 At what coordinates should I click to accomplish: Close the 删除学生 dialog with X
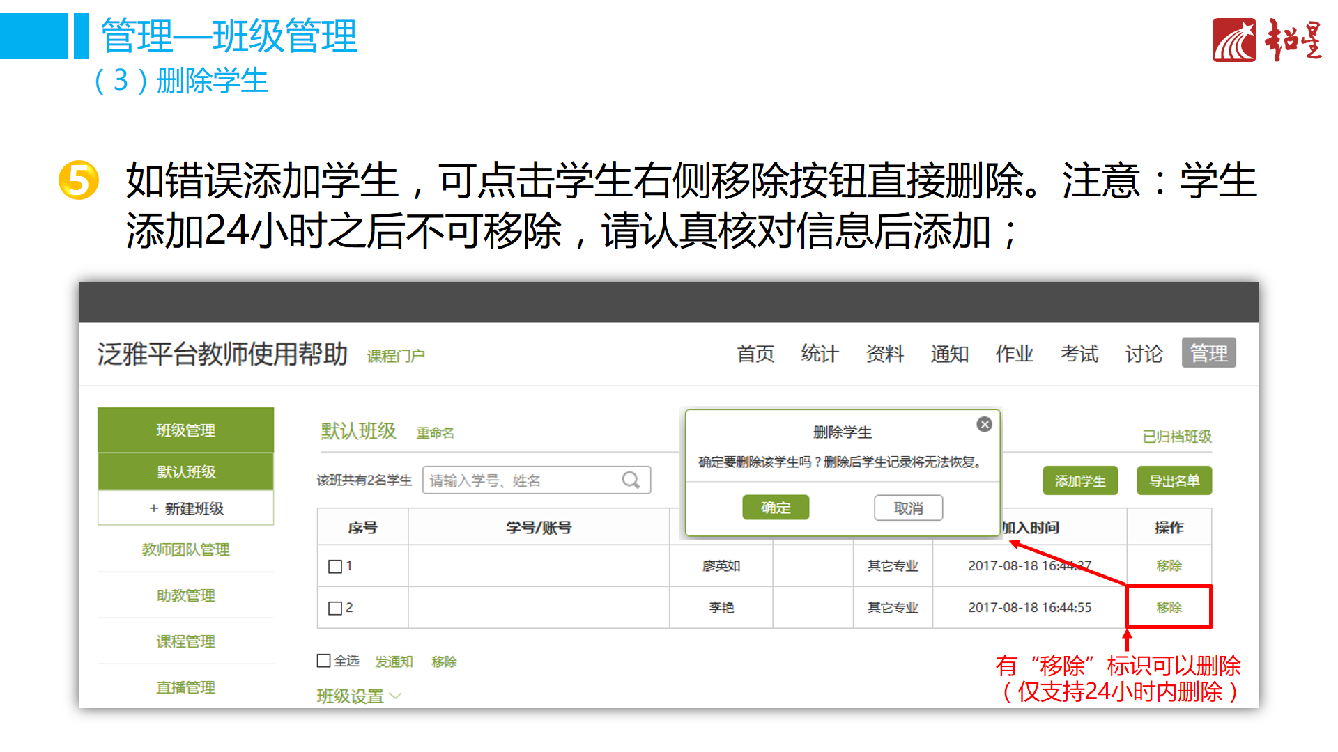985,424
